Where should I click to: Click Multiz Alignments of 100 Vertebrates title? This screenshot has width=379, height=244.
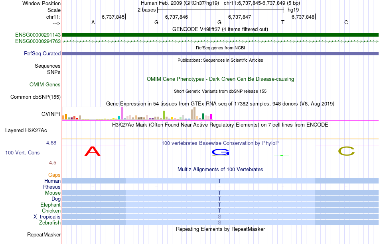(220, 169)
